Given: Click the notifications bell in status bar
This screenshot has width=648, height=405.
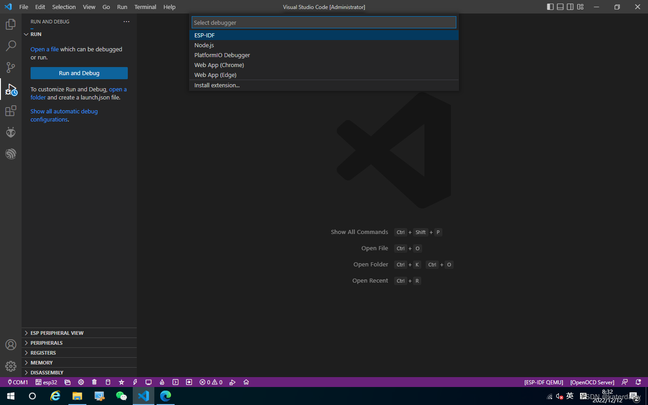Looking at the screenshot, I should point(638,382).
